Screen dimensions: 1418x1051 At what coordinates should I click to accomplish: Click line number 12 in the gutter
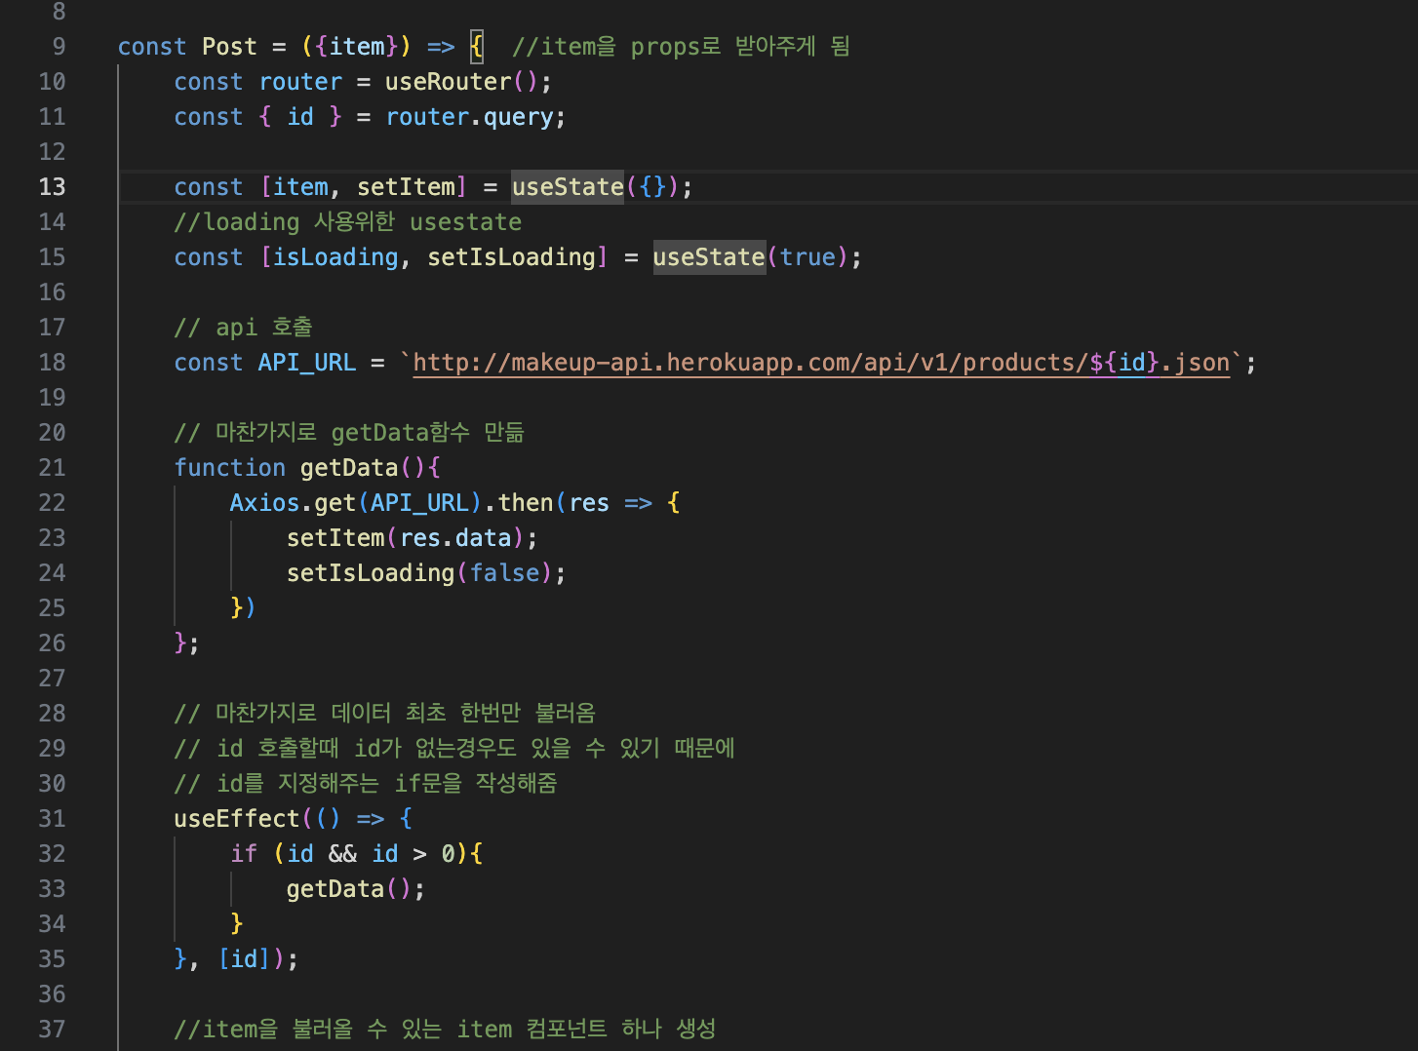click(x=52, y=152)
